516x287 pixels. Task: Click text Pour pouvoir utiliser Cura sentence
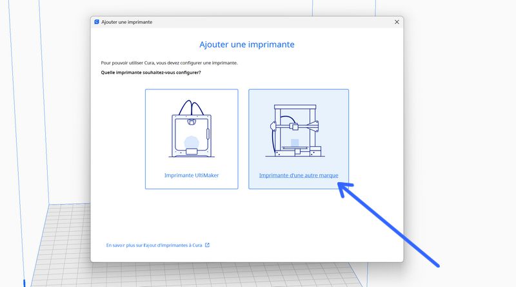(169, 62)
